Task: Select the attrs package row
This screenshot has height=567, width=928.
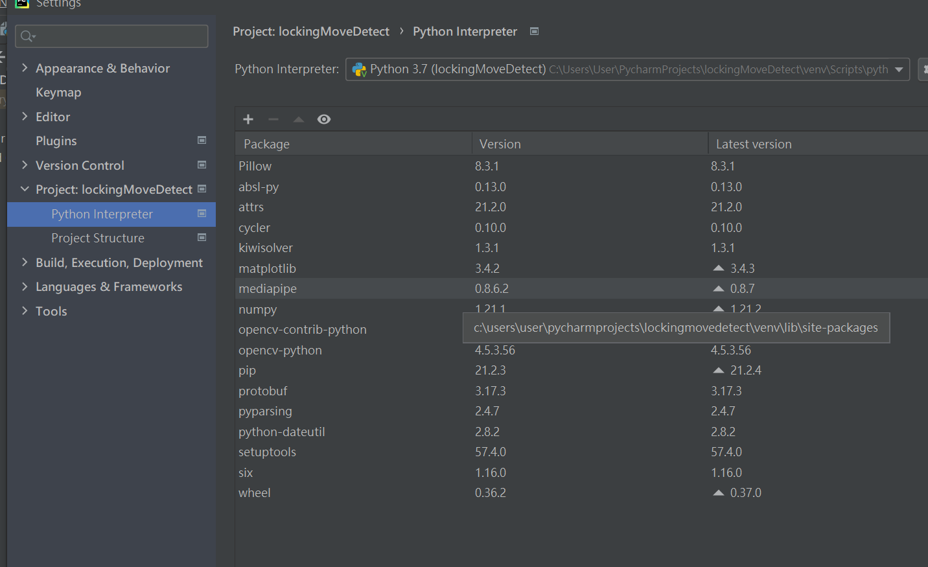Action: click(582, 207)
